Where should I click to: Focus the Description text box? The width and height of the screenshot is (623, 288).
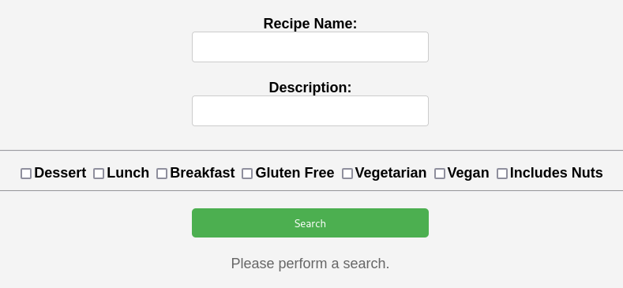310,110
